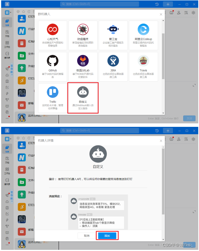Select the 自定义 custom webhook robot card

click(83, 98)
